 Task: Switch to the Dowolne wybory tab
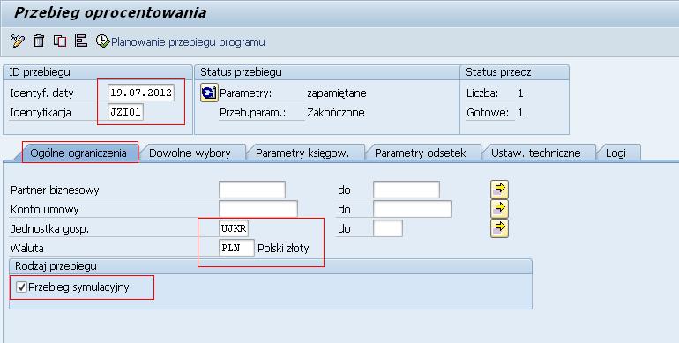coord(190,153)
